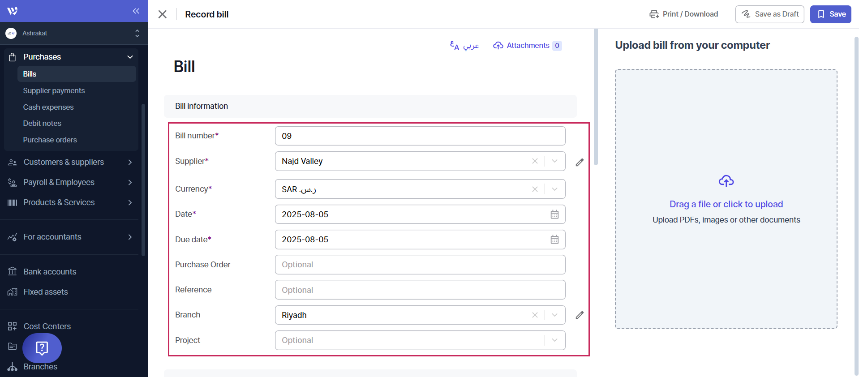Image resolution: width=859 pixels, height=377 pixels.
Task: Open the Due date calendar icon
Action: [554, 240]
